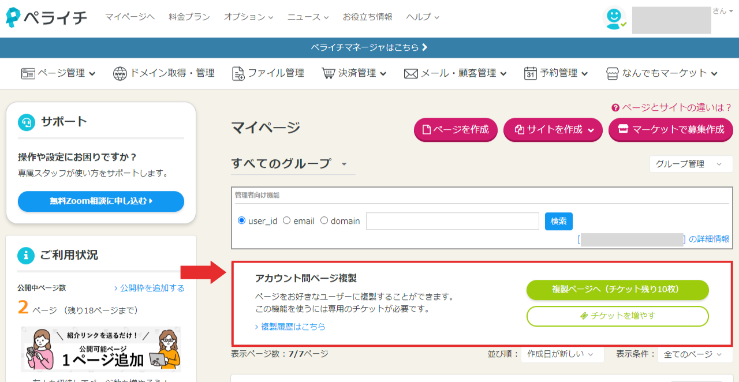Click the ページを作成 button
This screenshot has width=739, height=382.
pyautogui.click(x=456, y=130)
